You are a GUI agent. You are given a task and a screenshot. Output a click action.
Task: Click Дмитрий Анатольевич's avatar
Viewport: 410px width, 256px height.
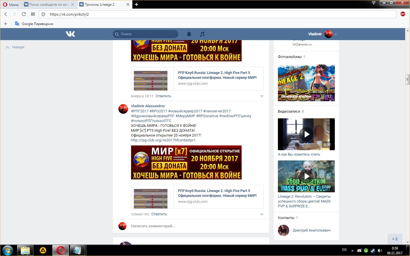[284, 230]
